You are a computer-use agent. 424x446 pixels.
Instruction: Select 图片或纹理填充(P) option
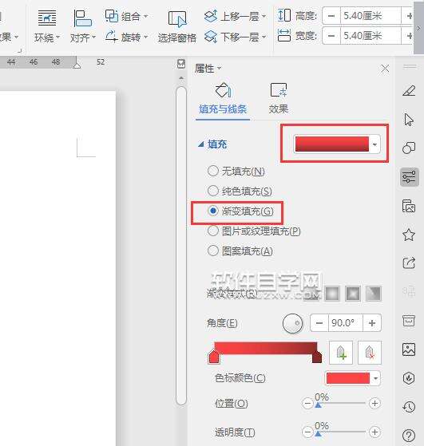point(254,231)
